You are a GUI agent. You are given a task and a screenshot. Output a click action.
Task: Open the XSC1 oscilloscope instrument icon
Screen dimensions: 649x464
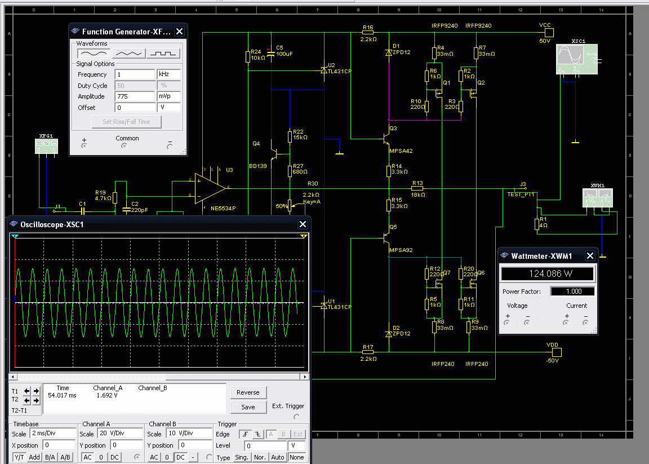tap(576, 59)
